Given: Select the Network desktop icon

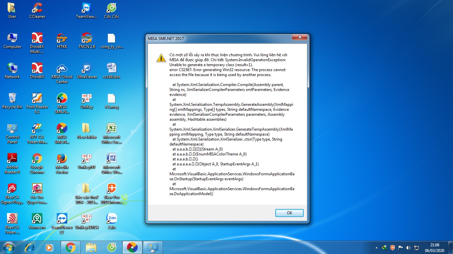Looking at the screenshot, I should tap(12, 71).
